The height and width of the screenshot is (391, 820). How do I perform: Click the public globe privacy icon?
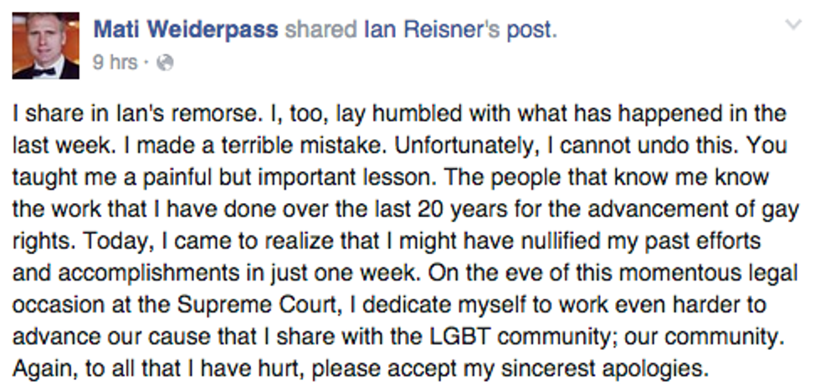click(166, 63)
